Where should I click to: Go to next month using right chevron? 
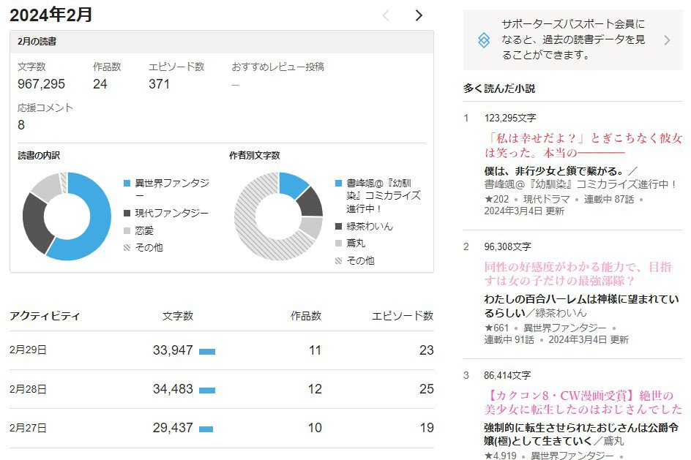tap(418, 15)
